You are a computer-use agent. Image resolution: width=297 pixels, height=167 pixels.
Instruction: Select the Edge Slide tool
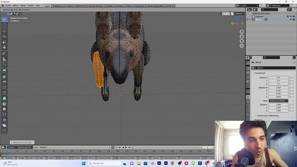4,115
